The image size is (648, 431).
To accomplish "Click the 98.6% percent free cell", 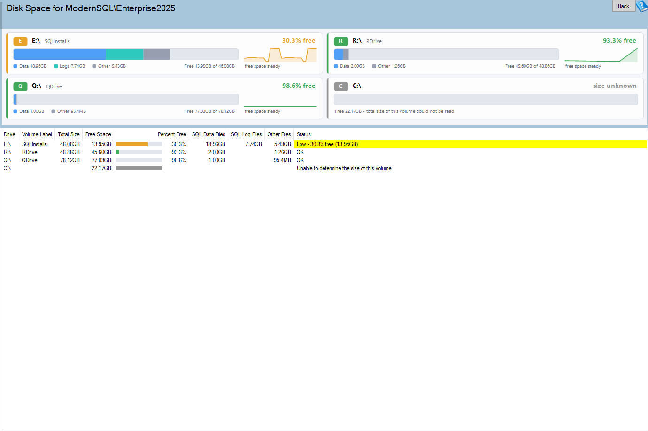I will [x=179, y=160].
